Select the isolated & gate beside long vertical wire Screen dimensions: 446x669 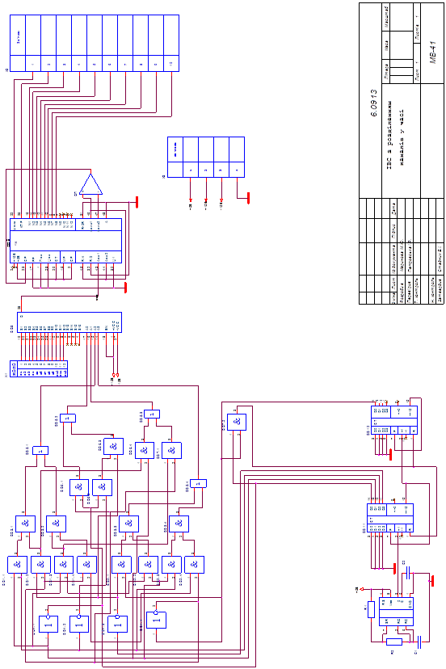237,422
